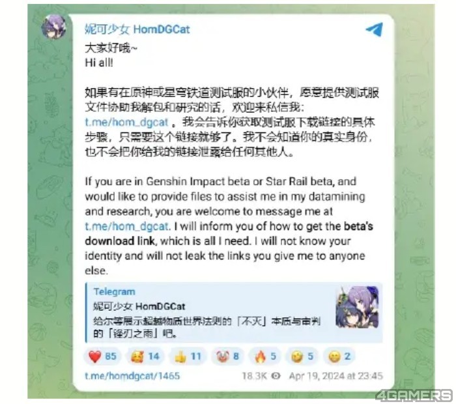Add a thumbs up reaction (11)
Image resolution: width=456 pixels, height=404 pixels.
pyautogui.click(x=188, y=356)
